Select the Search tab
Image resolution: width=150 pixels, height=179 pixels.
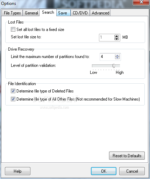(48, 12)
